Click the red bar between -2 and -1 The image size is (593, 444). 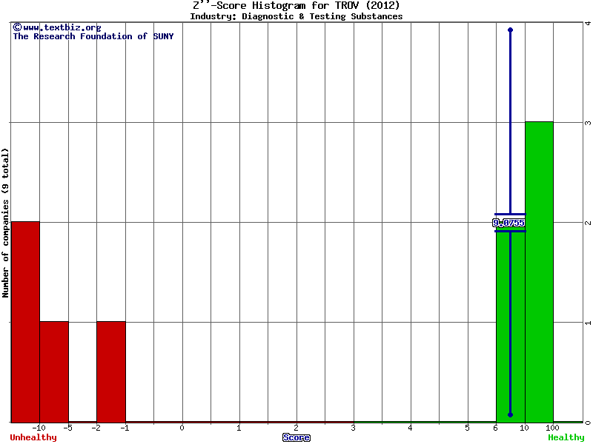[111, 372]
